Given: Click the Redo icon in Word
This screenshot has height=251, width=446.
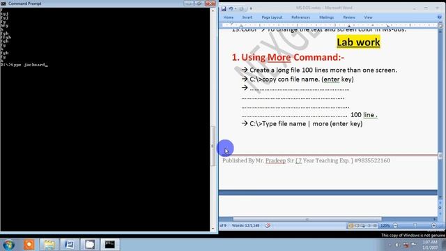Looking at the screenshot, I should [241, 9].
